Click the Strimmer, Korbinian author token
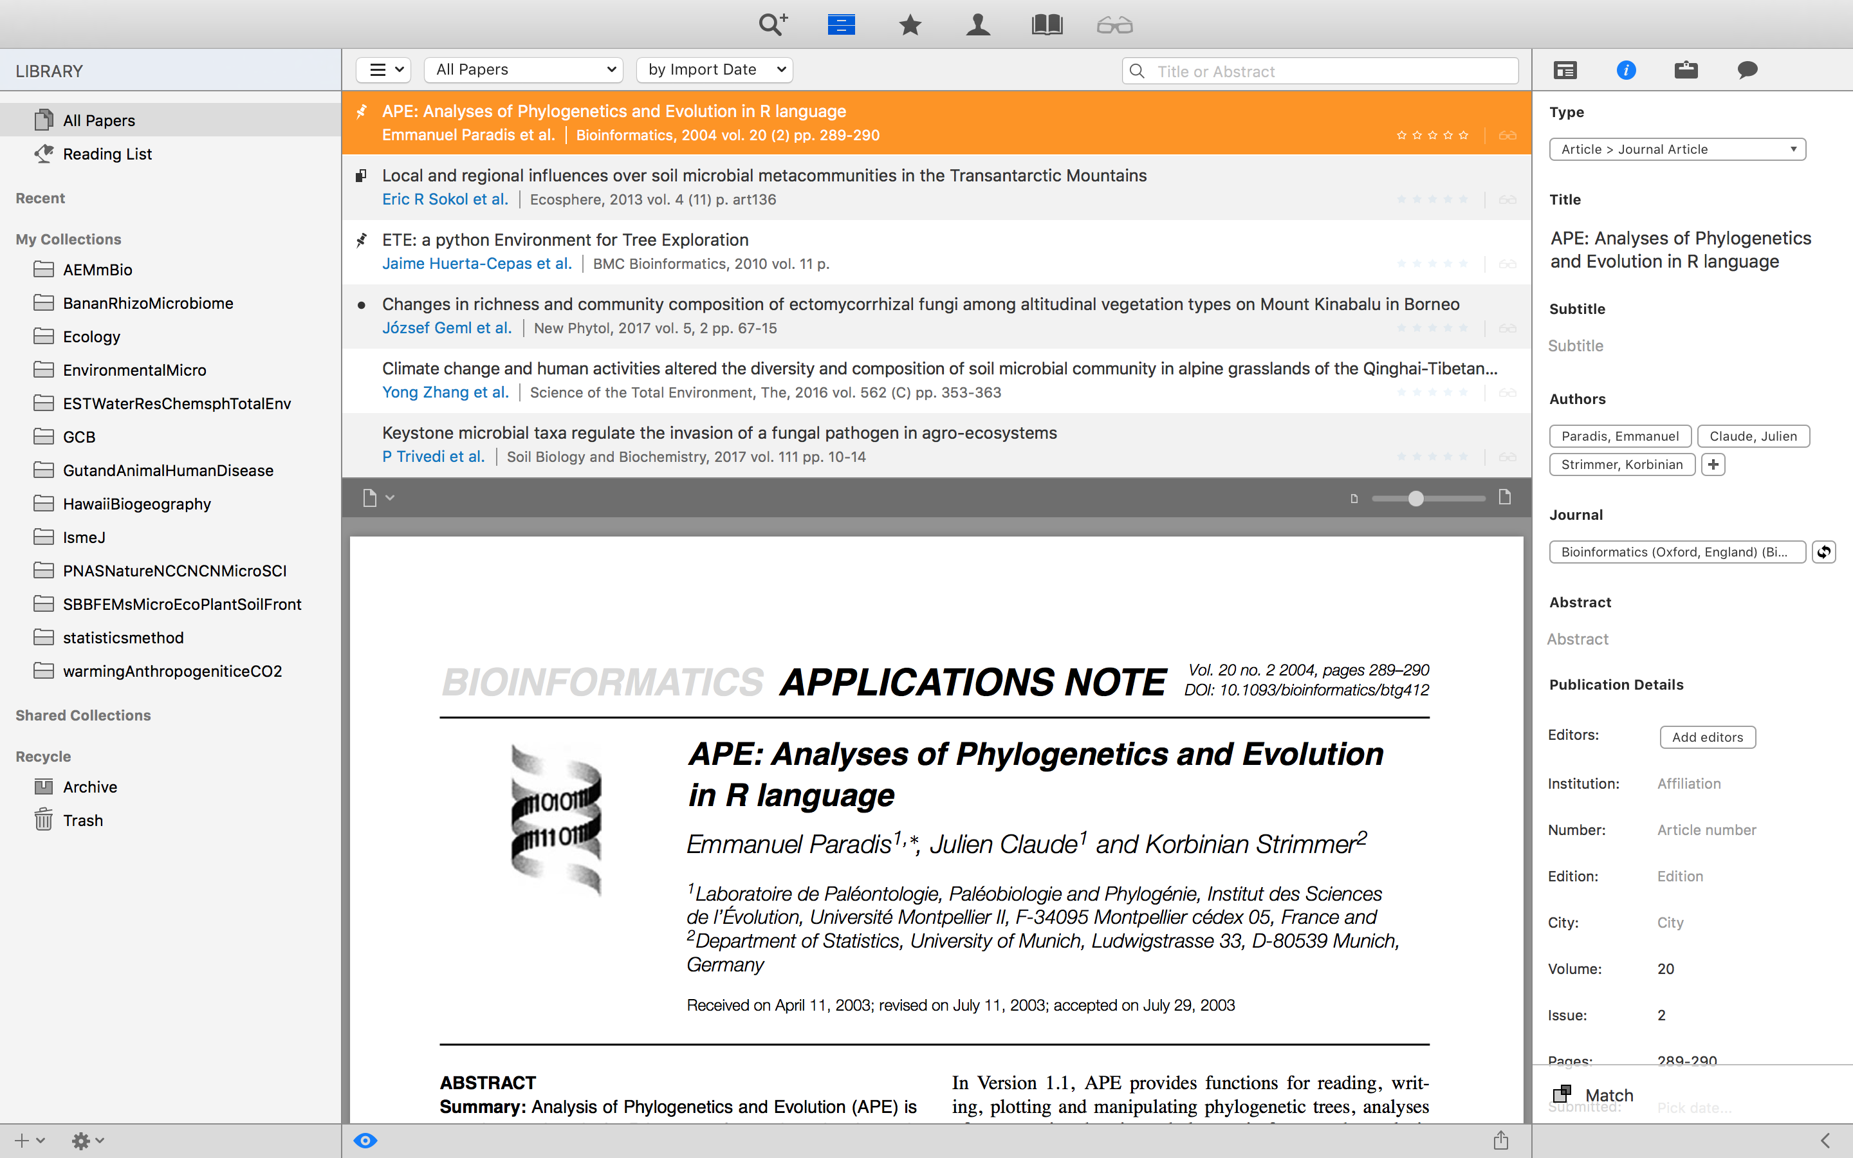 pyautogui.click(x=1622, y=464)
